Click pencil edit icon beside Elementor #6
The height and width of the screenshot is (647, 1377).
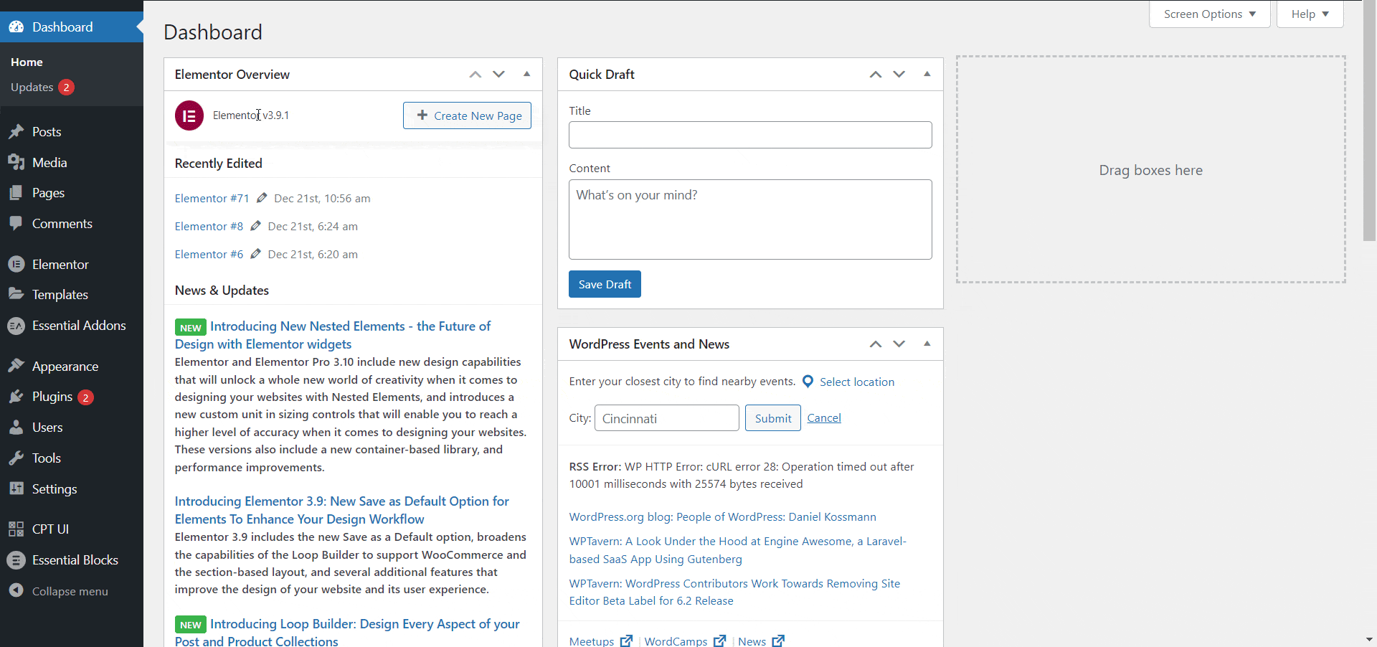tap(255, 254)
